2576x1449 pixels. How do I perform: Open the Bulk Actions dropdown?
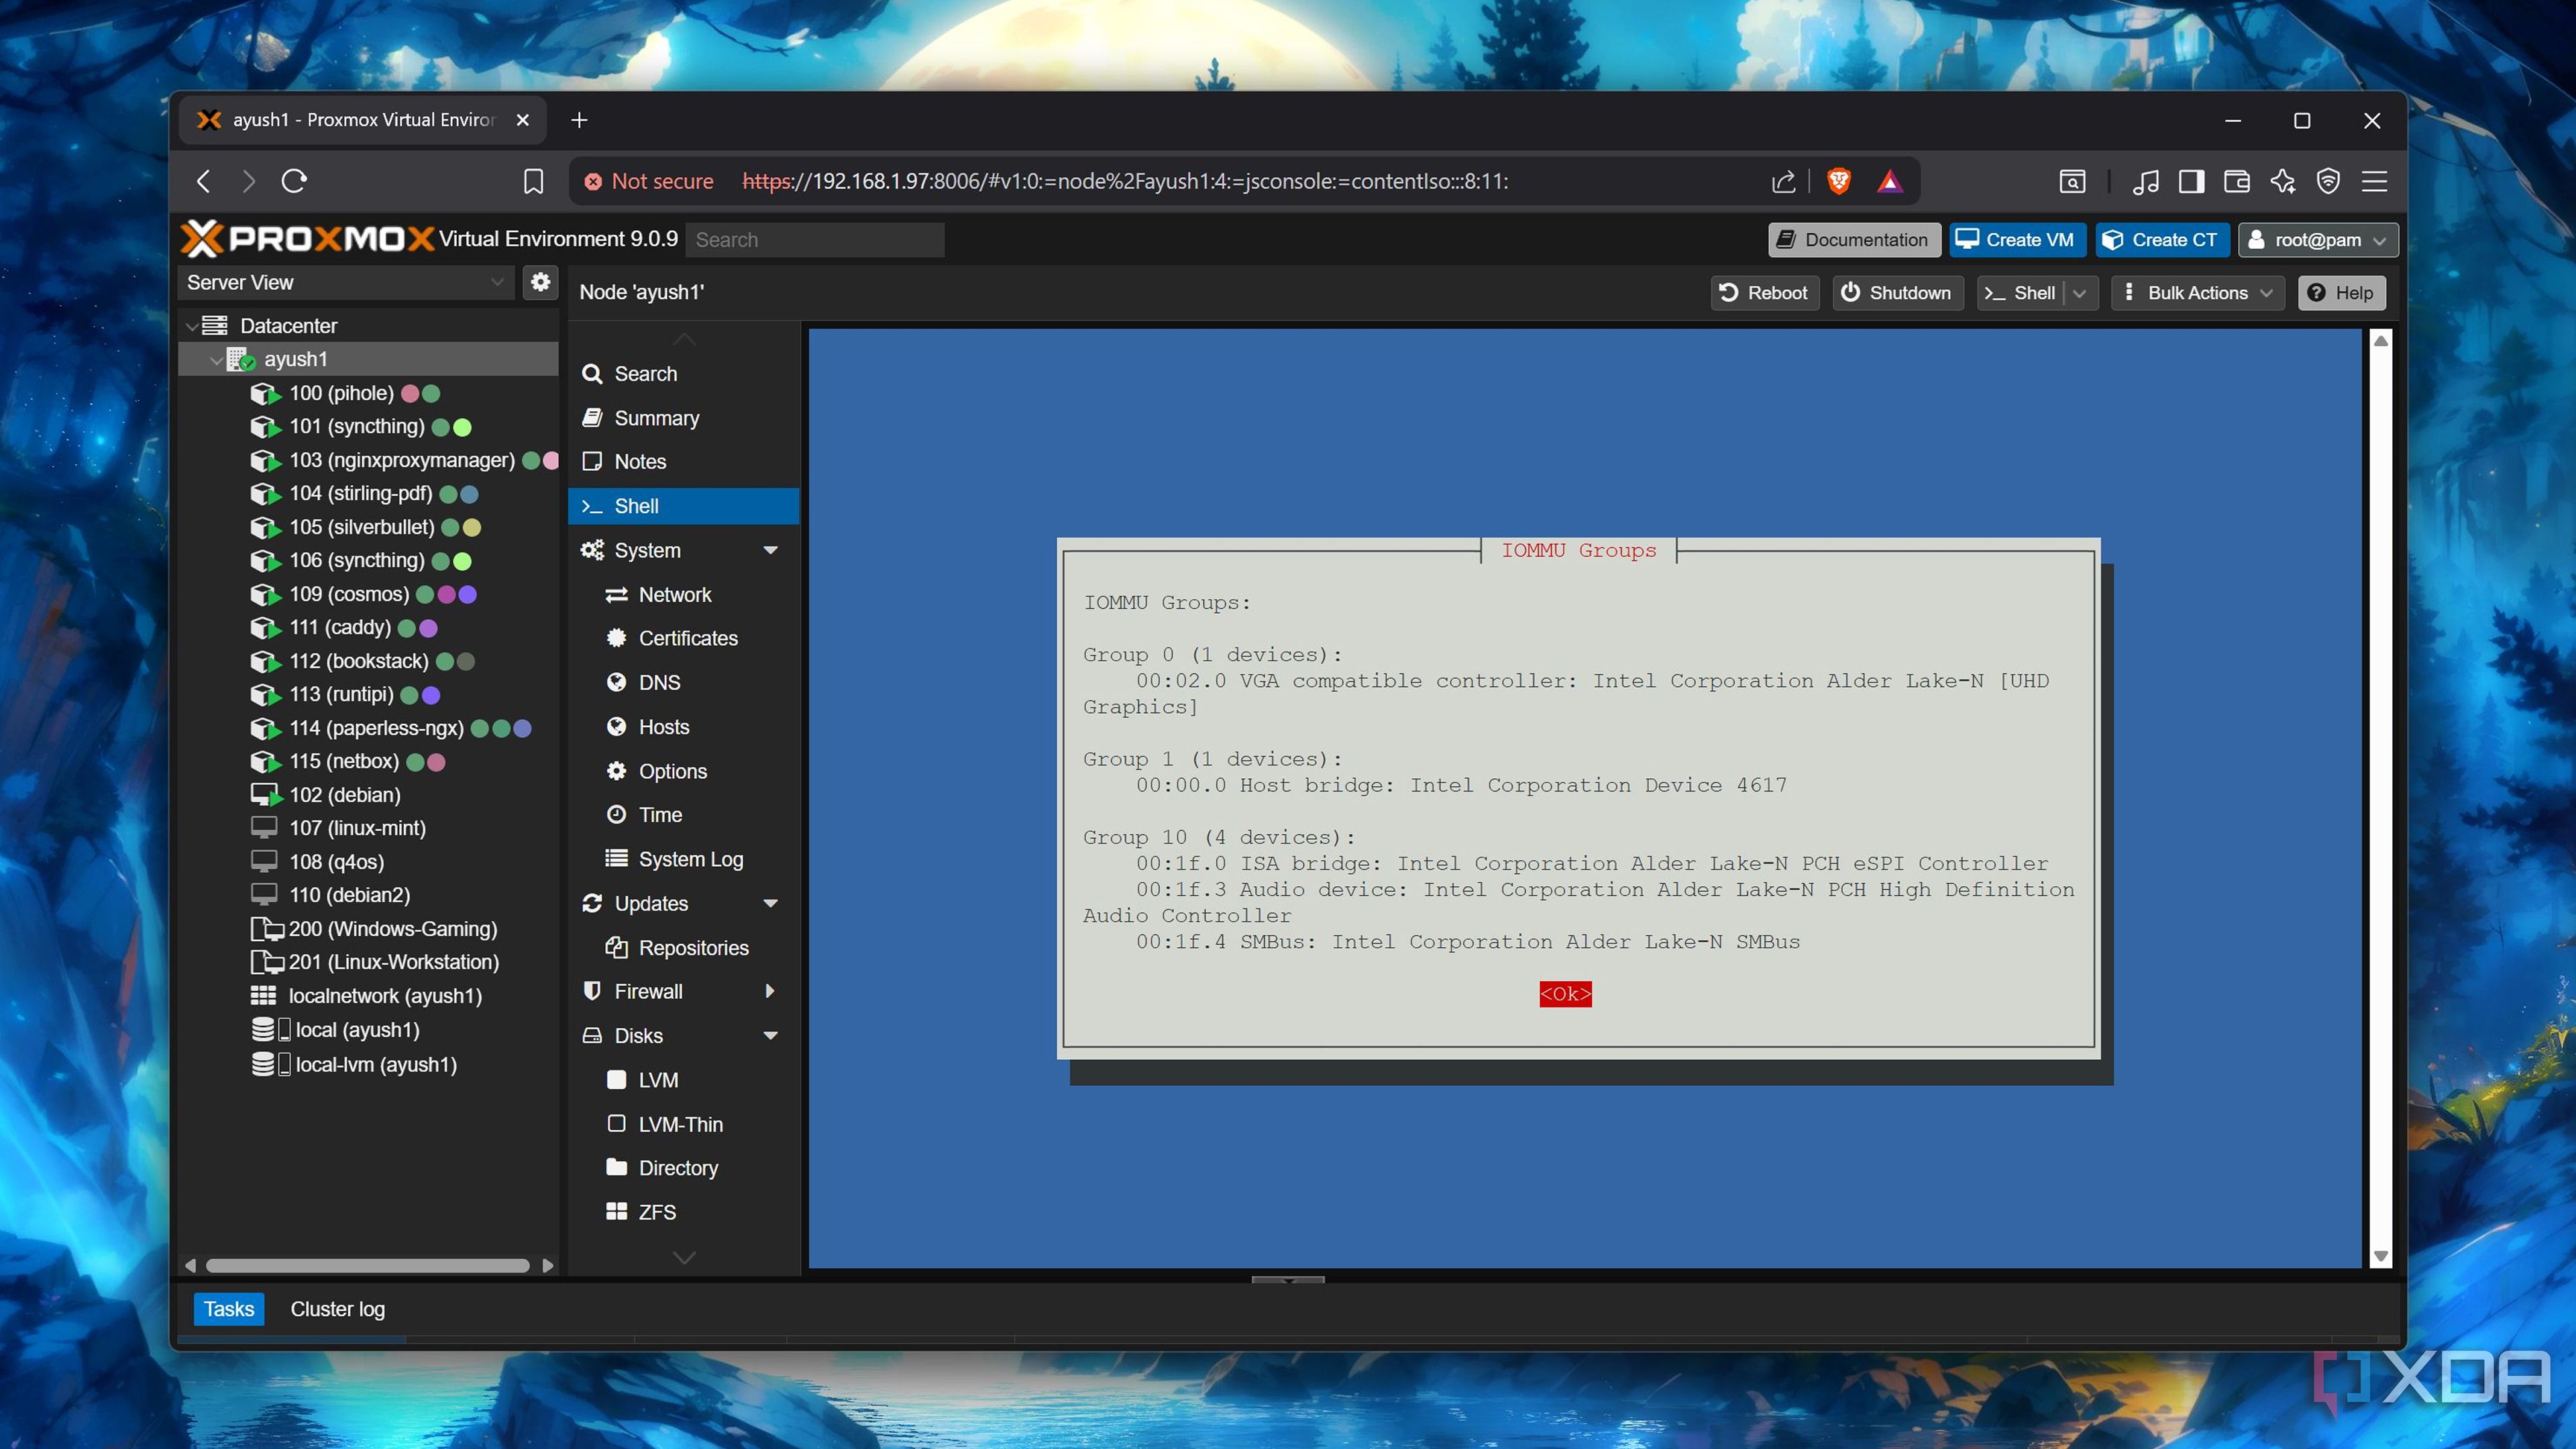click(x=2197, y=293)
